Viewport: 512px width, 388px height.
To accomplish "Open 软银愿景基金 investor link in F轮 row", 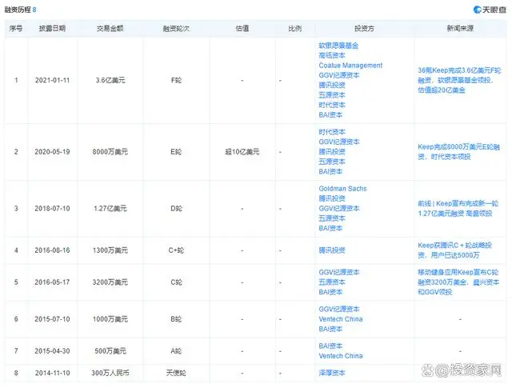I will (x=338, y=46).
